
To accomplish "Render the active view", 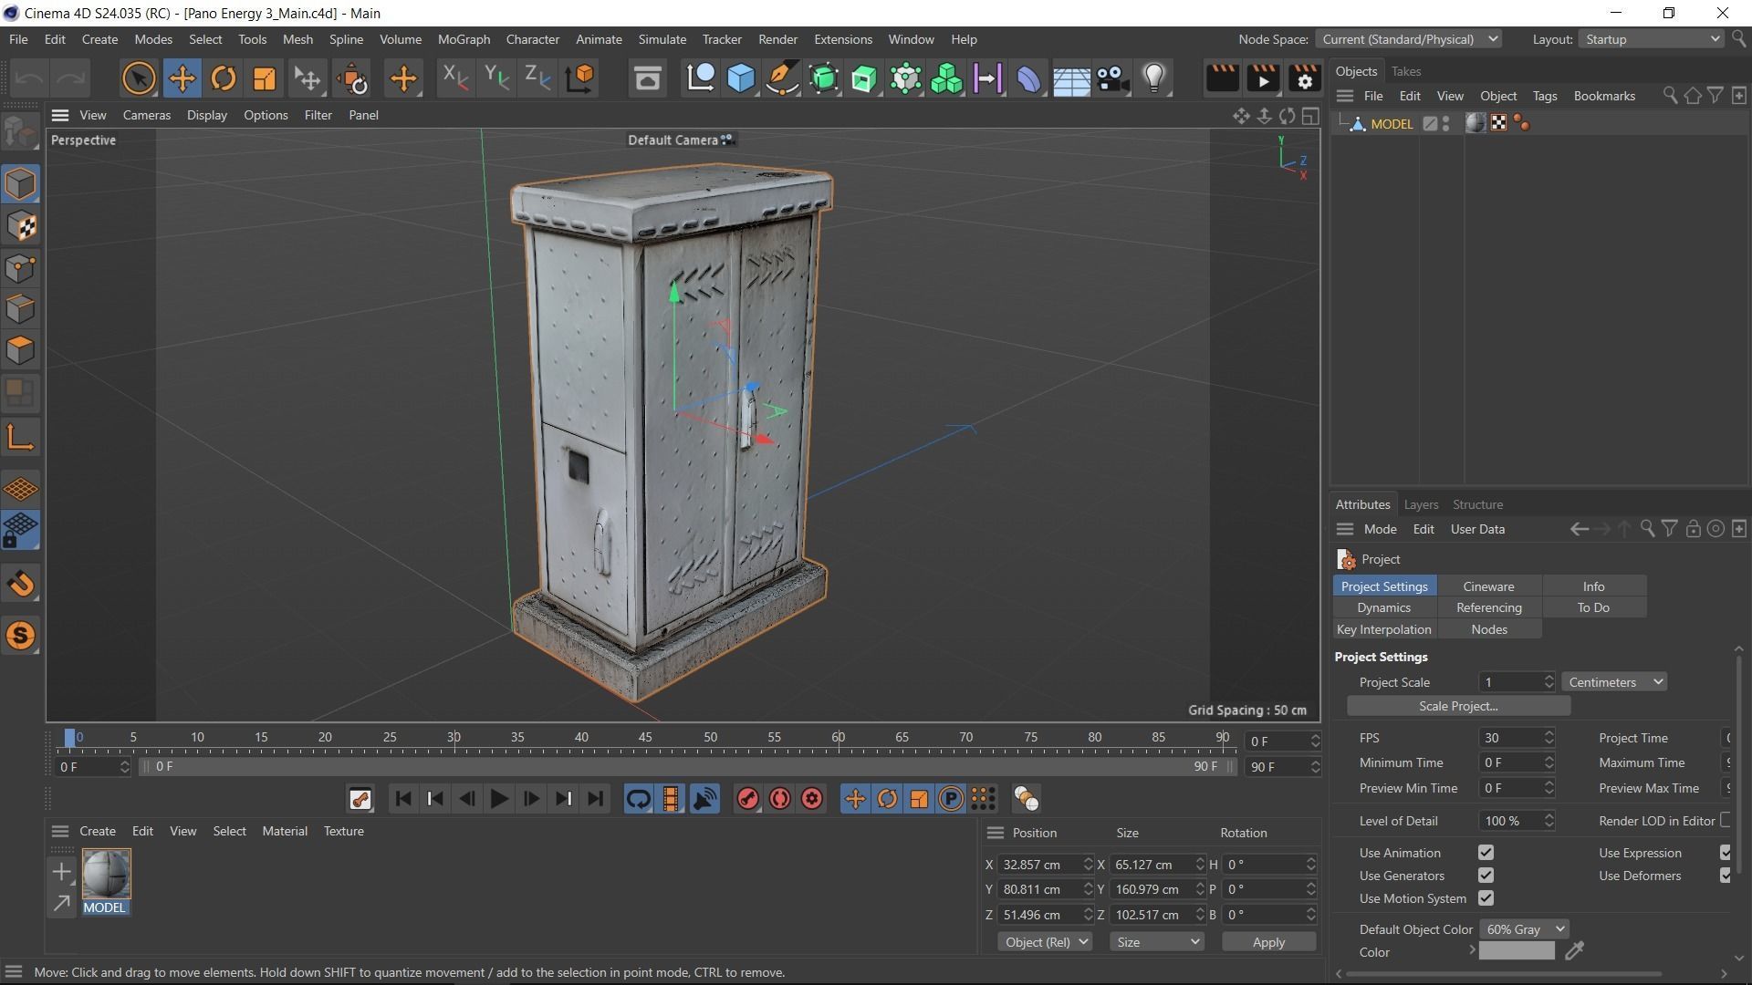I will (x=1222, y=78).
